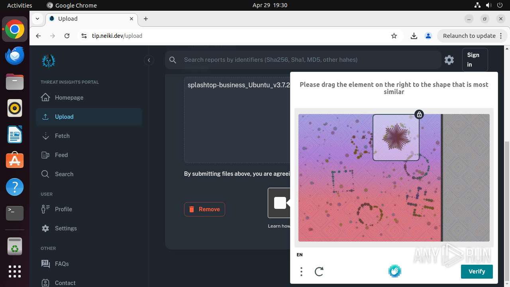Open captcha options three-dot menu
This screenshot has height=287, width=510.
tap(301, 271)
